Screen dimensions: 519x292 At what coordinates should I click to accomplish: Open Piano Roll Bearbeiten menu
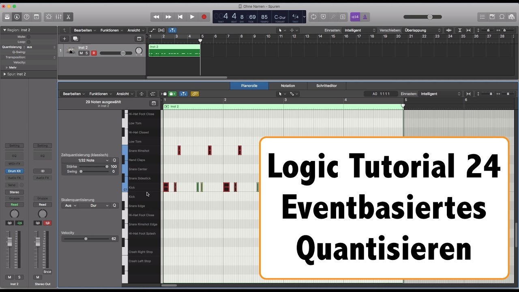pos(74,94)
